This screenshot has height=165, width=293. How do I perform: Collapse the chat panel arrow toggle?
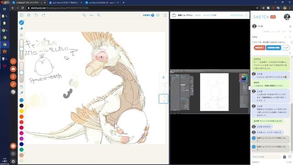click(250, 88)
